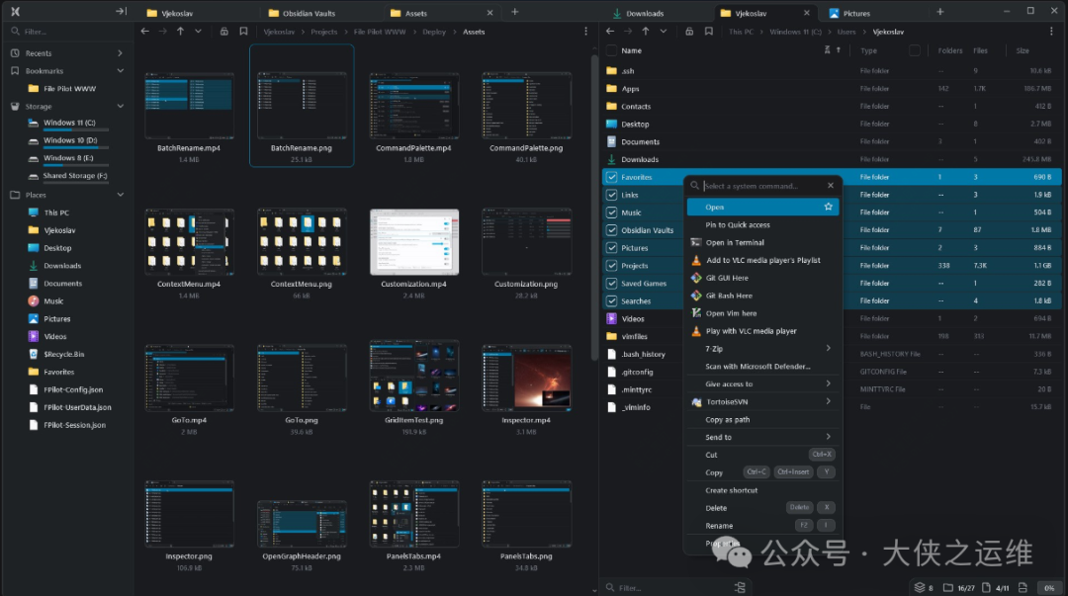Screen dimensions: 1068x596
Task: Click the File Pilot logo icon
Action: pos(15,12)
